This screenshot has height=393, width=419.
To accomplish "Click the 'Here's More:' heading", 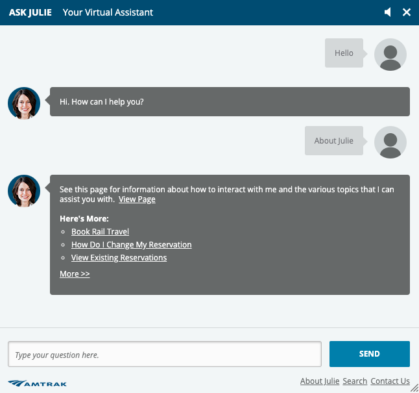I will coord(84,219).
